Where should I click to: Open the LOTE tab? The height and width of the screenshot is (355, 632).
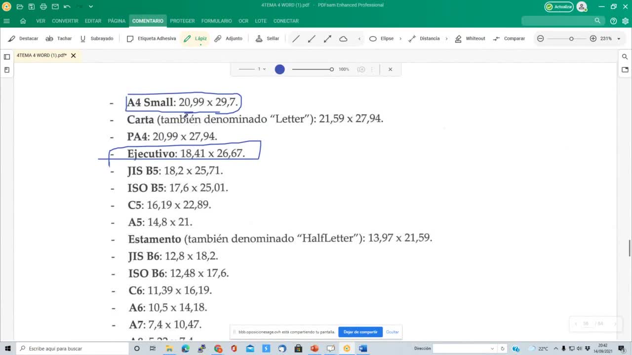[x=261, y=21]
